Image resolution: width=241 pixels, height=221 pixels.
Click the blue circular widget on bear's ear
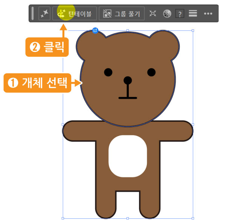95,30
